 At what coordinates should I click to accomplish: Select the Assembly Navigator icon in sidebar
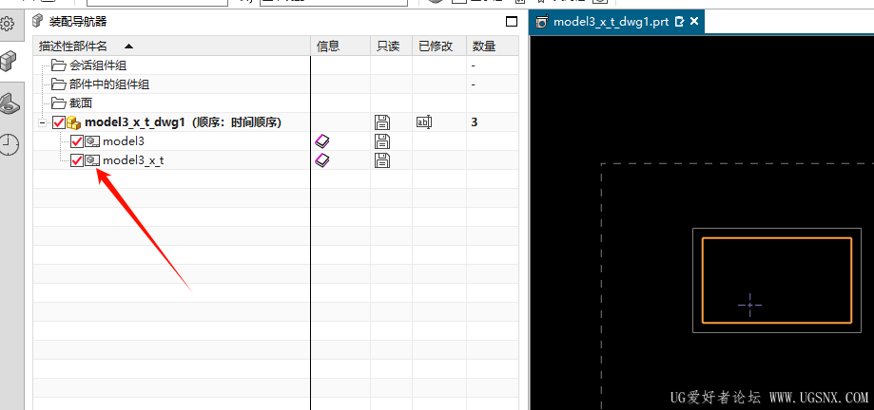pos(9,60)
